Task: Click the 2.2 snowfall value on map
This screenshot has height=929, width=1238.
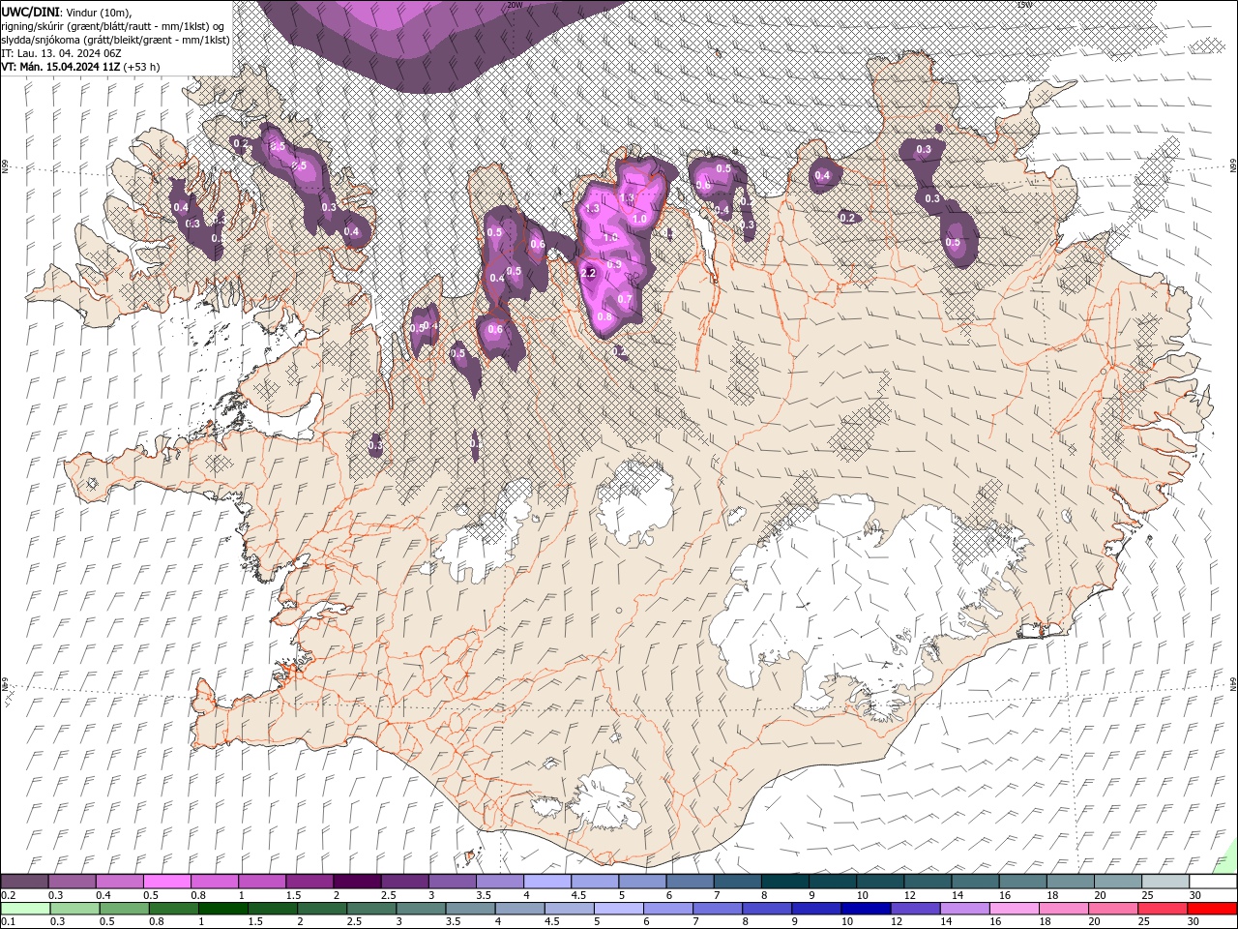Action: 588,274
